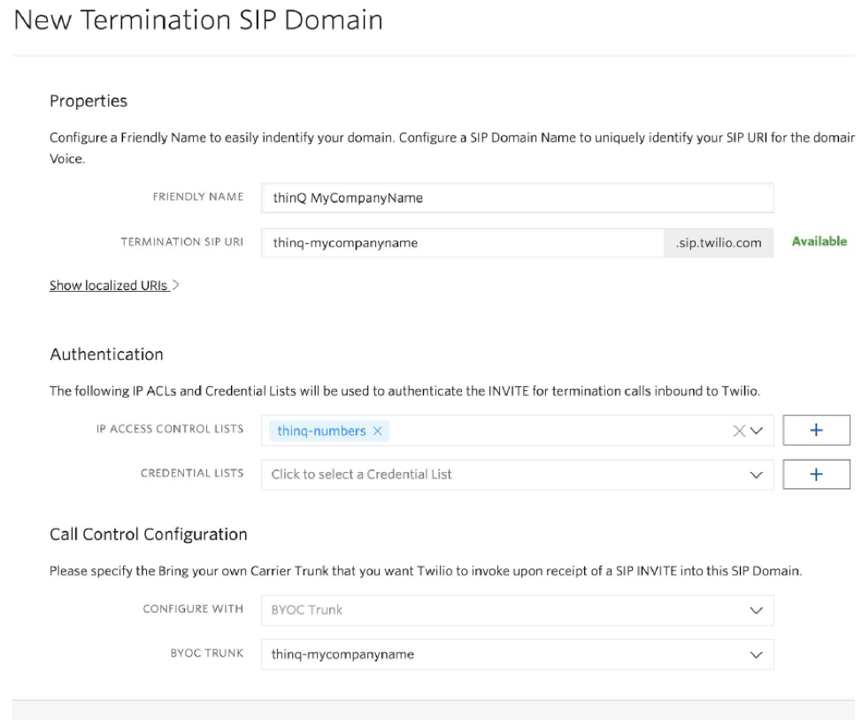Screen dimensions: 862x725
Task: Click the BYOC TRUNK label
Action: (x=207, y=653)
